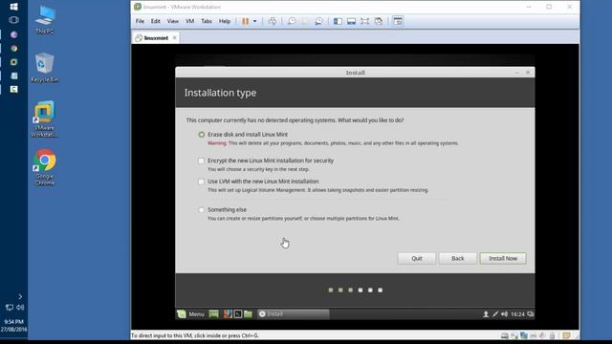Click the Send Ctrl+Alt+Del toolbar icon

272,21
